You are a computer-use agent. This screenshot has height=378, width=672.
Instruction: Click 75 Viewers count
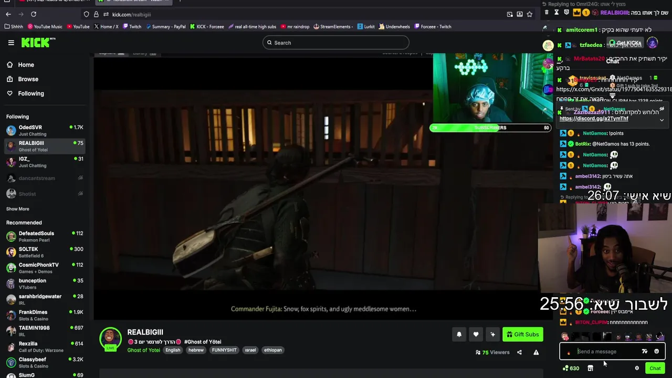pyautogui.click(x=492, y=352)
